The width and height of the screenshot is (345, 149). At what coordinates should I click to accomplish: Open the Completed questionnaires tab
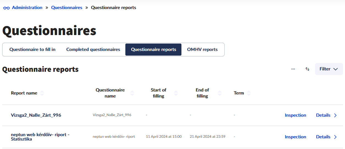pyautogui.click(x=93, y=50)
